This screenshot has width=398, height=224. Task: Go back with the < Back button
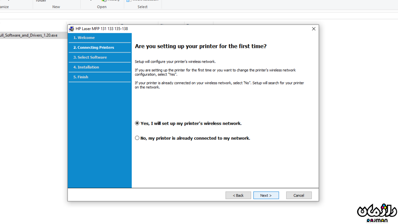pos(238,195)
